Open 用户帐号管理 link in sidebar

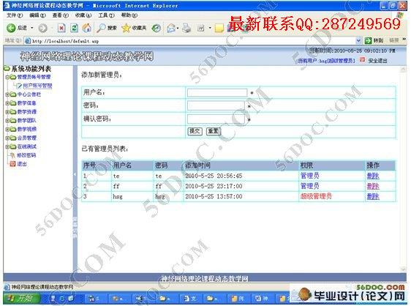click(x=37, y=86)
